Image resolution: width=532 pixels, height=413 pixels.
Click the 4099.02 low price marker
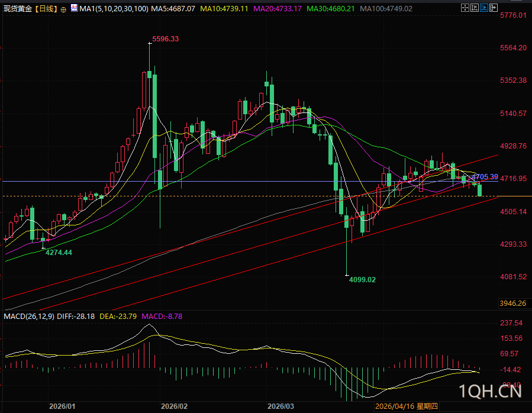tap(362, 280)
